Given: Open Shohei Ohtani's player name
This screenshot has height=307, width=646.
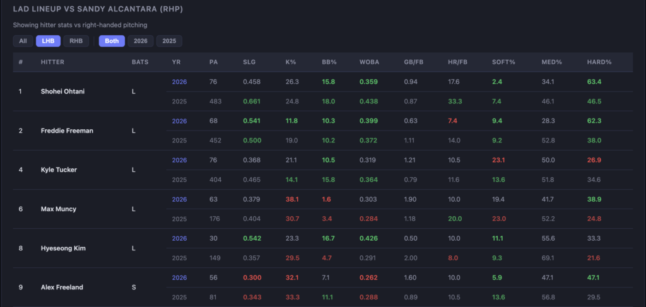Looking at the screenshot, I should tap(62, 91).
